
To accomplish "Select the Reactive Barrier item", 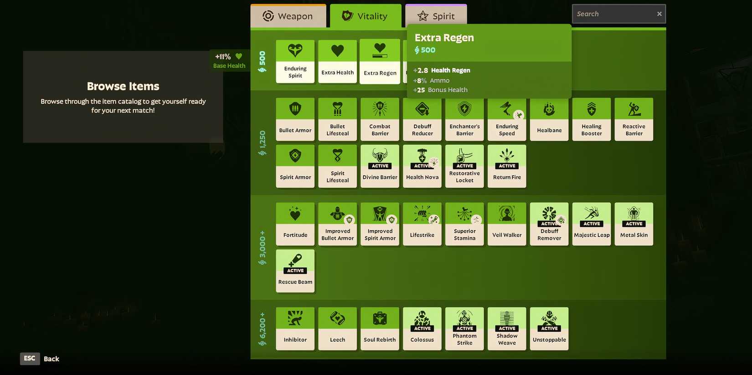I will click(634, 119).
